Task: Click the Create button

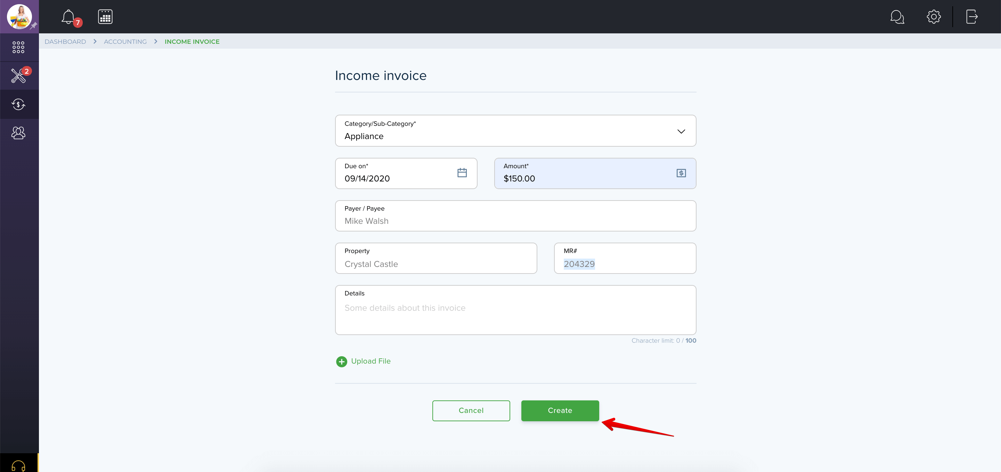Action: point(560,410)
